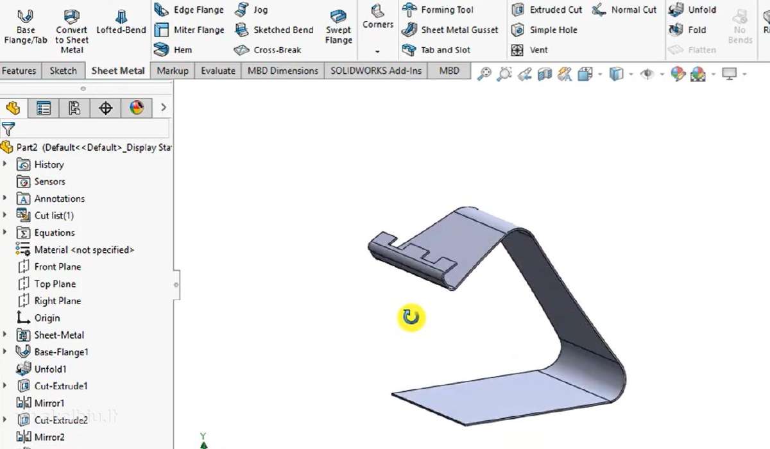Start the Edge Flange command

pos(189,10)
